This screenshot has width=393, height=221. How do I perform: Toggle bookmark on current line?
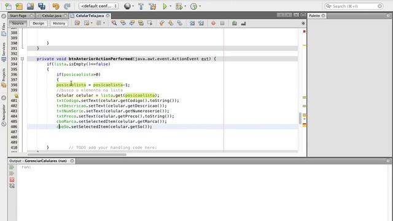tap(180, 23)
